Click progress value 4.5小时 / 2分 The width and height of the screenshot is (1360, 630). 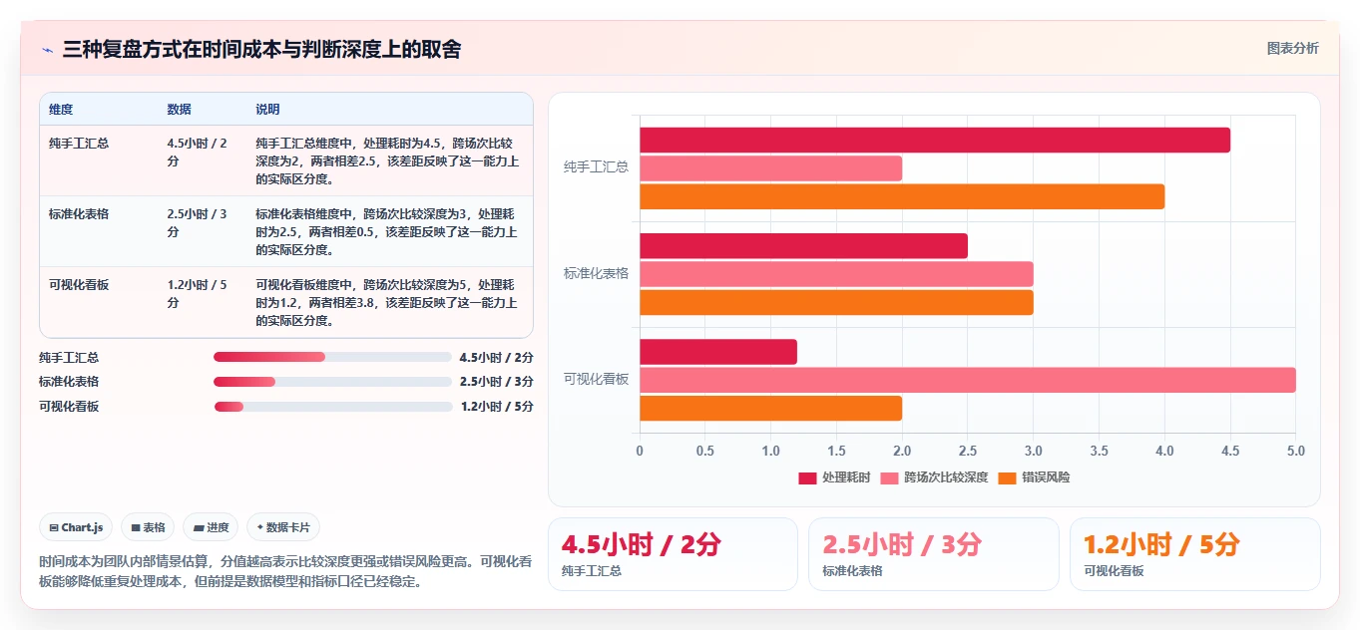(x=497, y=357)
